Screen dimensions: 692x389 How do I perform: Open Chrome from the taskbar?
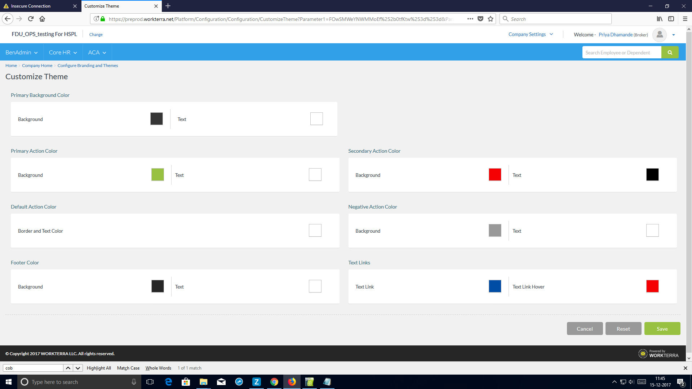click(x=274, y=382)
